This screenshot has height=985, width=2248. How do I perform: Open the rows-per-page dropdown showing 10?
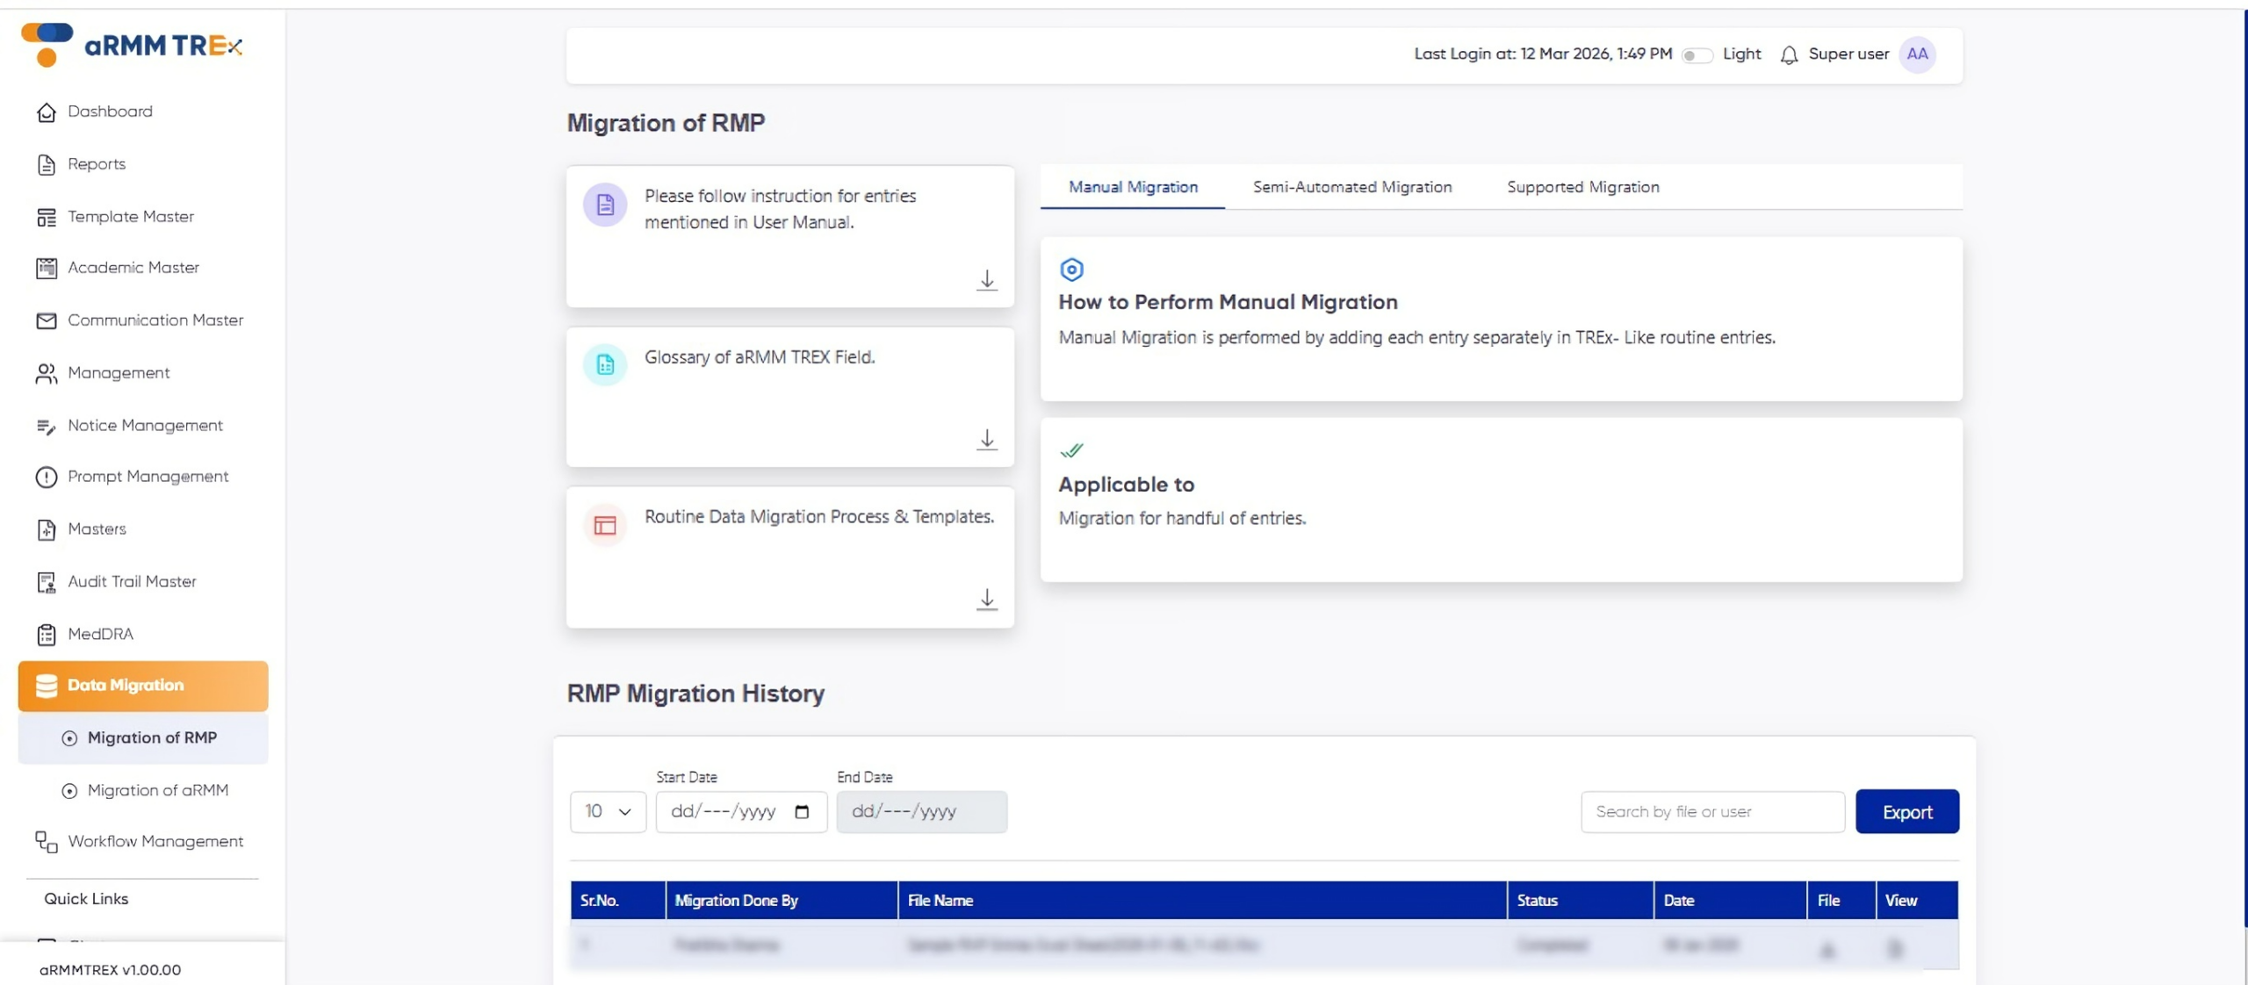pos(608,812)
